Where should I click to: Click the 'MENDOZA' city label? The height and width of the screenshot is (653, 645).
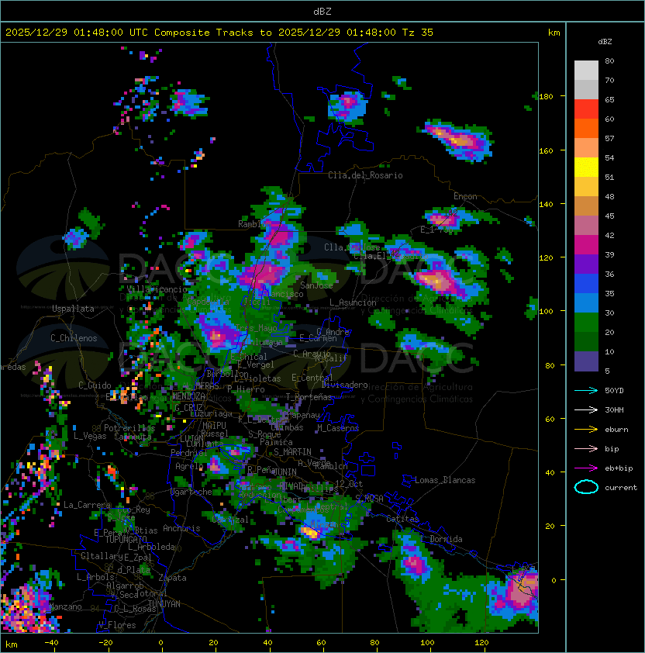click(x=188, y=396)
